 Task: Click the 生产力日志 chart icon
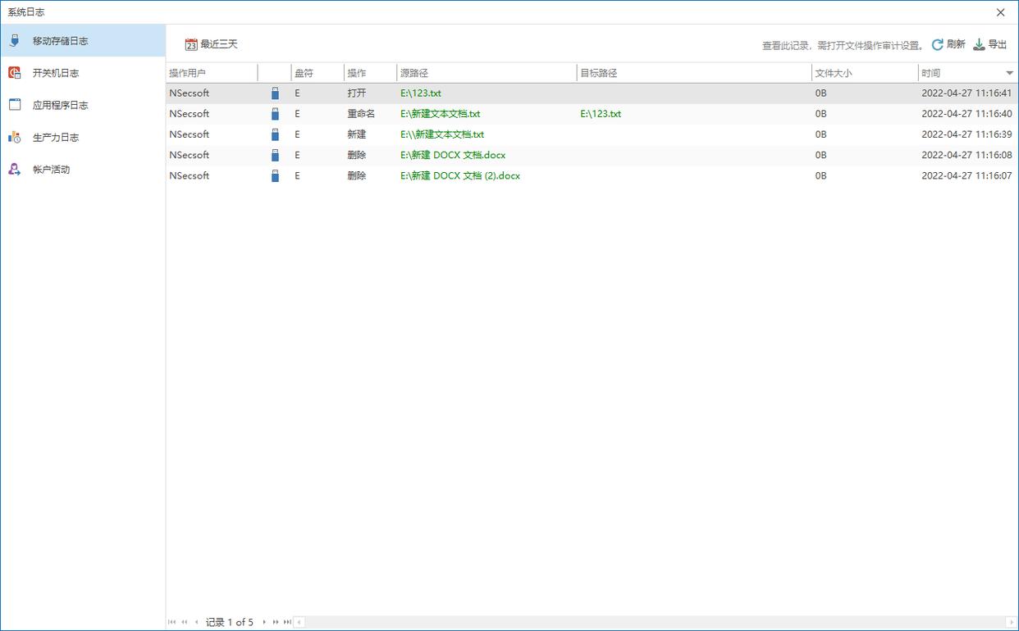pyautogui.click(x=15, y=138)
